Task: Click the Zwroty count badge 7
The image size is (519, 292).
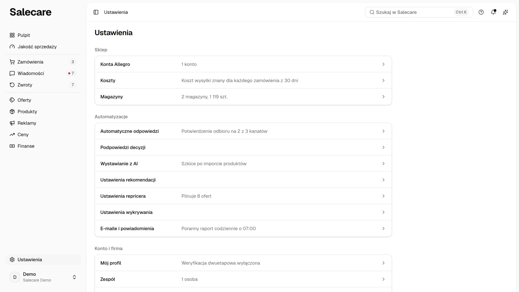Action: click(x=72, y=85)
